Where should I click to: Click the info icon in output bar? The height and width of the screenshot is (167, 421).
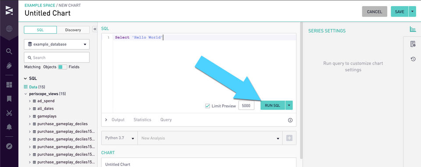[290, 120]
